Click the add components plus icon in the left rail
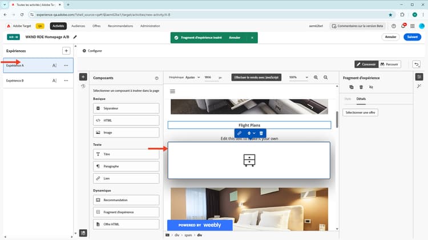Viewport: 428px width, 240px height. pos(83,77)
